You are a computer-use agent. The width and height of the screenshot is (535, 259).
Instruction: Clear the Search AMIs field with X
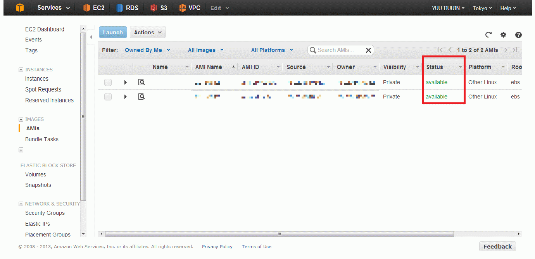click(x=368, y=50)
